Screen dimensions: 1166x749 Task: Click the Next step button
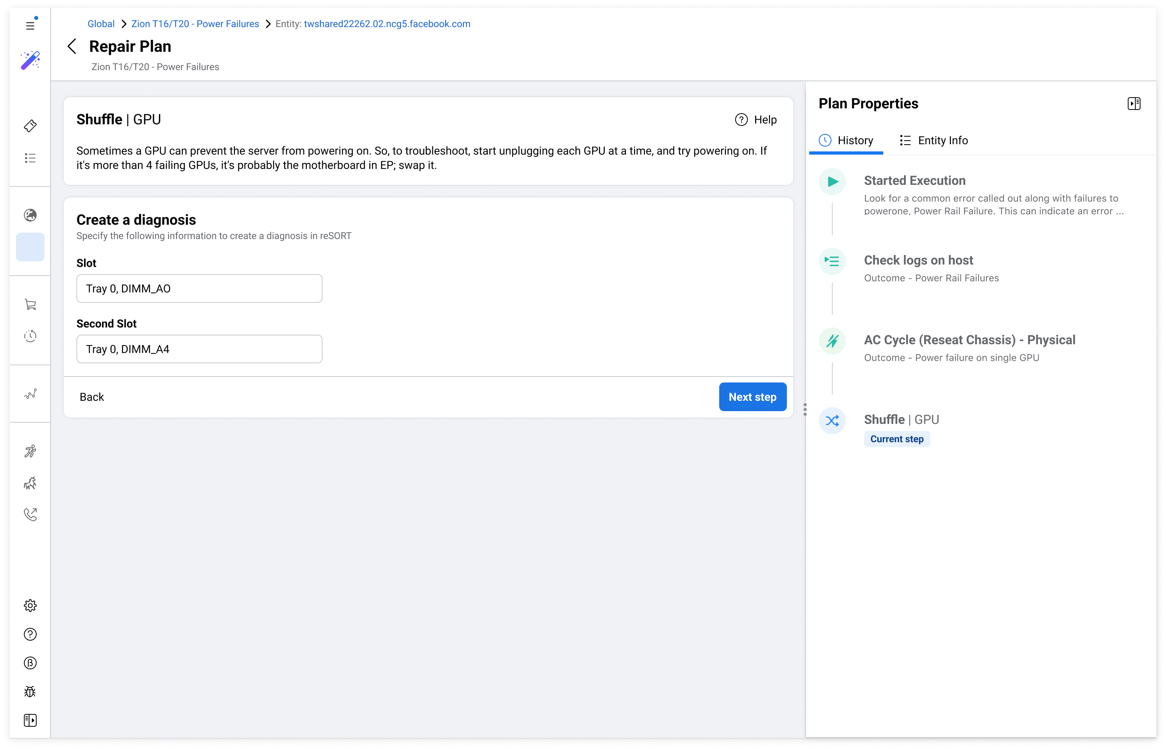(x=752, y=397)
